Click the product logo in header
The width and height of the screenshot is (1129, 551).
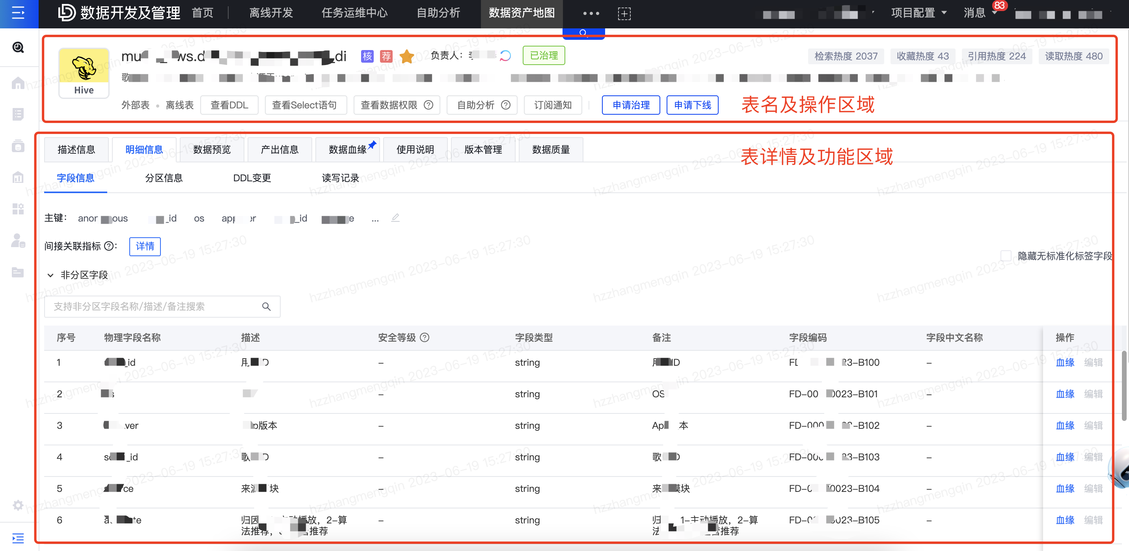[67, 13]
